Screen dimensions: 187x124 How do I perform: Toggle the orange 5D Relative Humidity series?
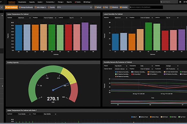point(155,72)
